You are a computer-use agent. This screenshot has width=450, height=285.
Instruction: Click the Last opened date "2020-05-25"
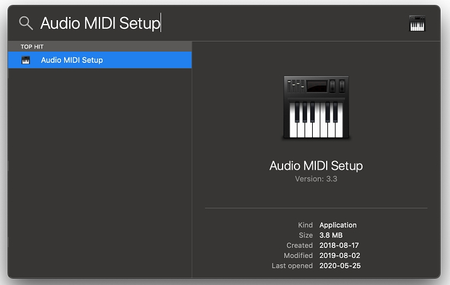[340, 265]
